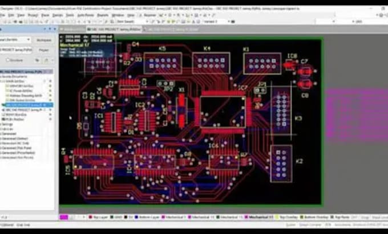Switch to the Top Paste layer tab

[x=339, y=217]
